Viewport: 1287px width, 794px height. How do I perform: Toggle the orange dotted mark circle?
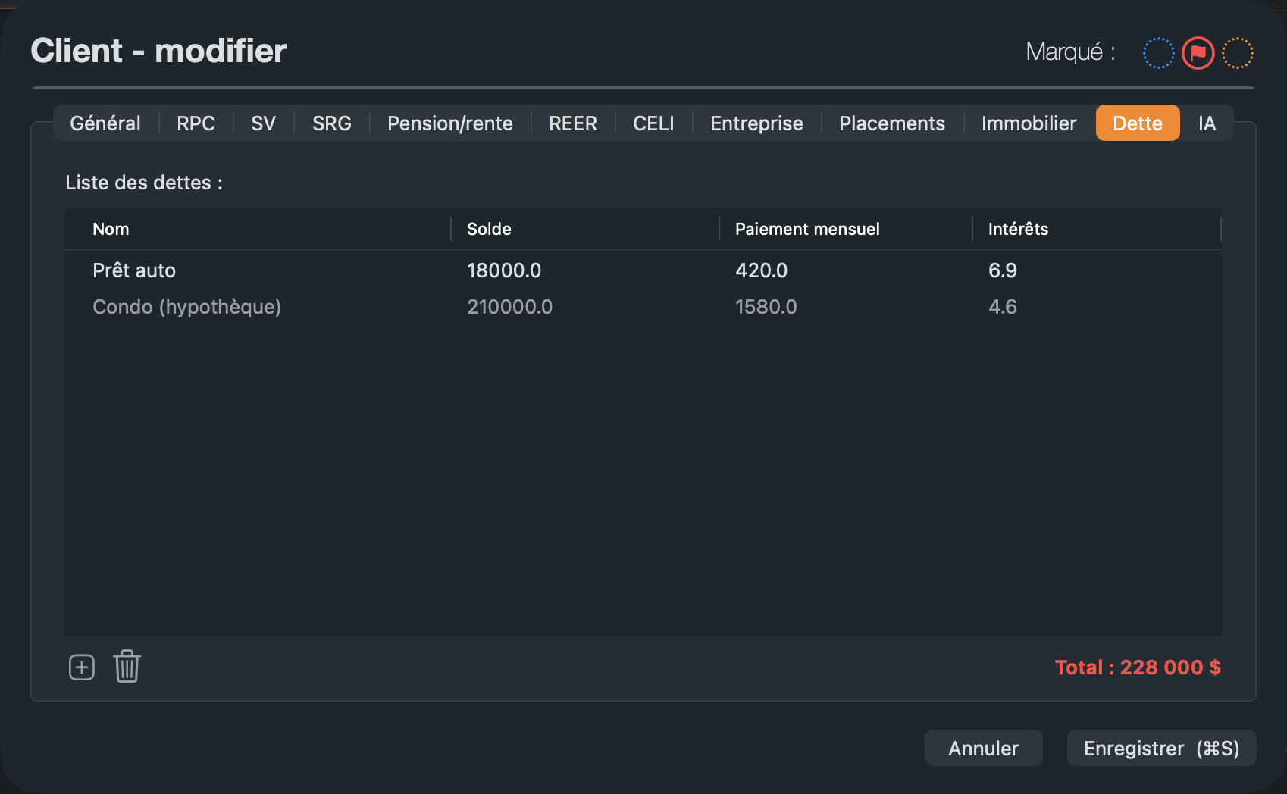pos(1238,53)
